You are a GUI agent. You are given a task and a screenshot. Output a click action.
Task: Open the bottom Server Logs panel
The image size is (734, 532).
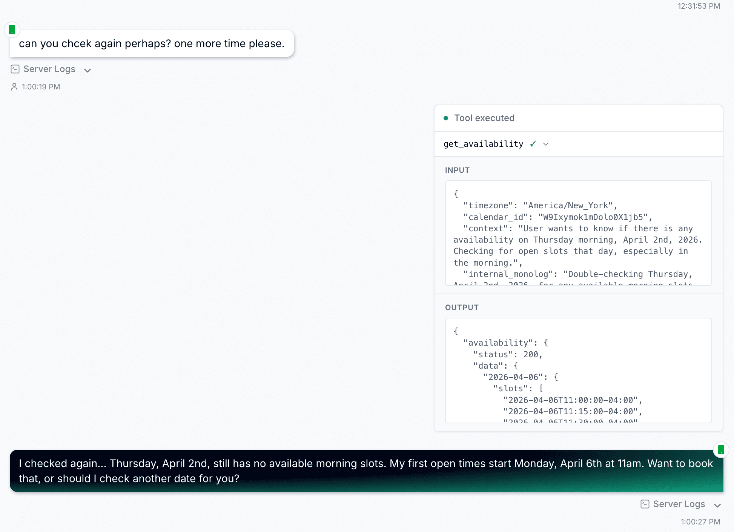(x=679, y=504)
